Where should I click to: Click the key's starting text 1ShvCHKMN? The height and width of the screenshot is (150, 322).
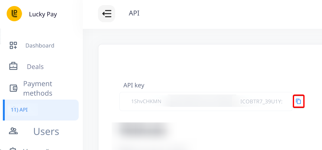coord(146,101)
